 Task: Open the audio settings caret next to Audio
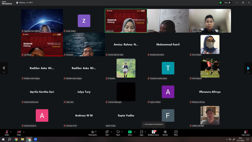pyautogui.click(x=11, y=132)
